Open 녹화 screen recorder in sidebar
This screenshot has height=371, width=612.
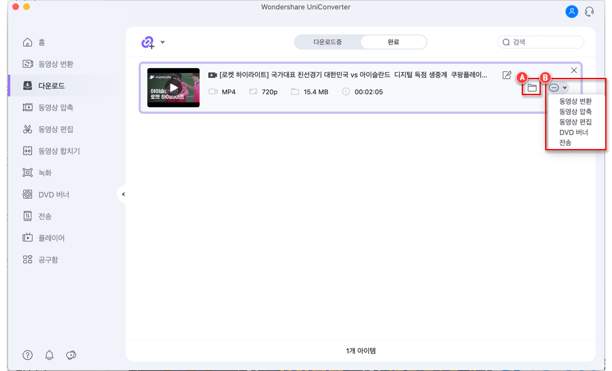click(37, 172)
